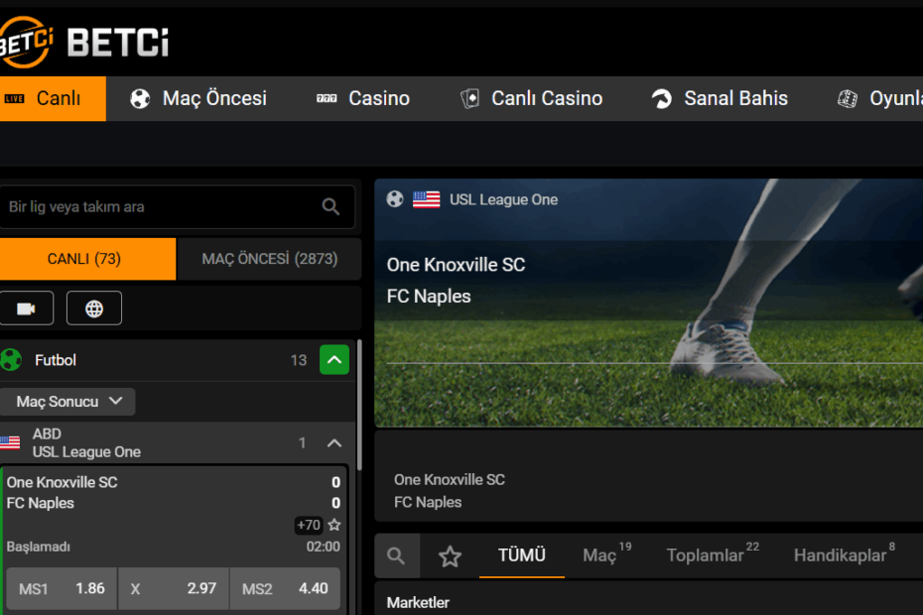Click the USA flag in match banner
The image size is (923, 615).
426,199
